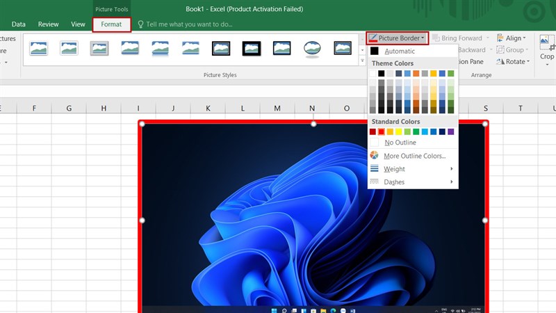Switch to the Review ribbon tab
The height and width of the screenshot is (313, 556).
coord(48,24)
